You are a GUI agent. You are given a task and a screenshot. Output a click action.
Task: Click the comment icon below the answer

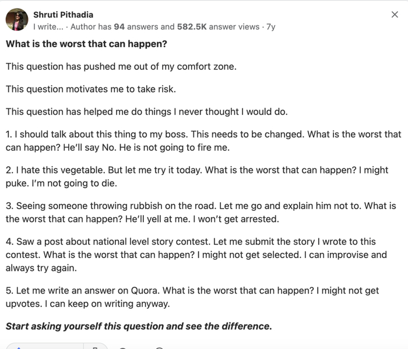click(x=122, y=347)
